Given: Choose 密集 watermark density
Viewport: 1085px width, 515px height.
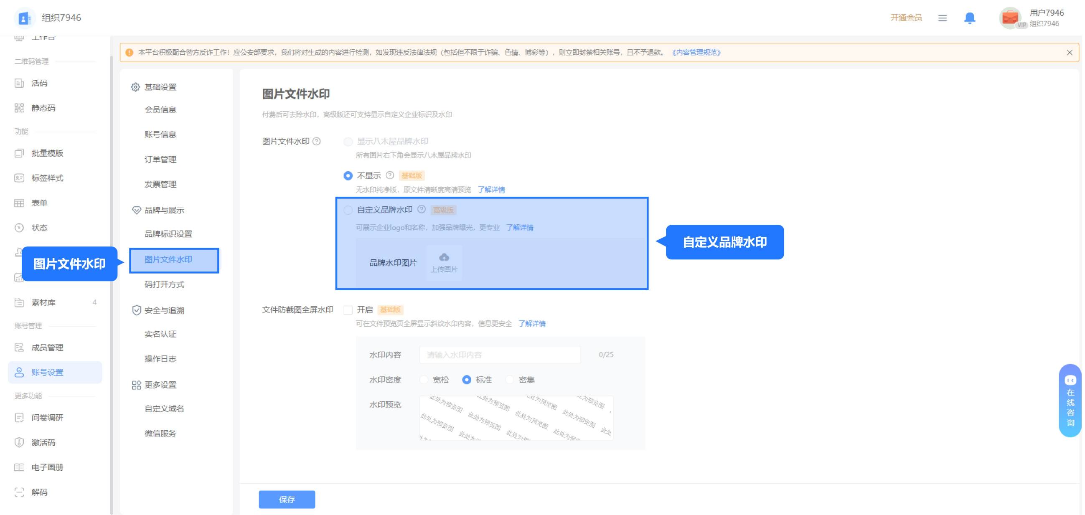Looking at the screenshot, I should 510,379.
